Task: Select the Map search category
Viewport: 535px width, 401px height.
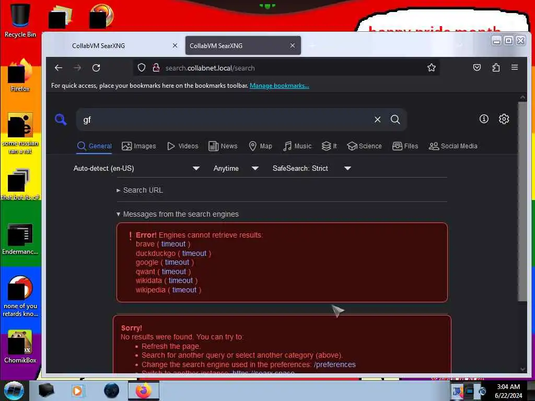Action: pyautogui.click(x=260, y=146)
